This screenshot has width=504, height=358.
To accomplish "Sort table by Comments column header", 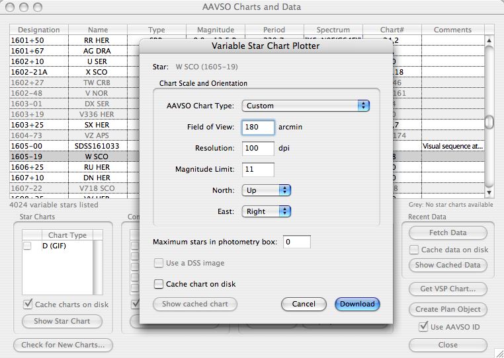I will (452, 30).
